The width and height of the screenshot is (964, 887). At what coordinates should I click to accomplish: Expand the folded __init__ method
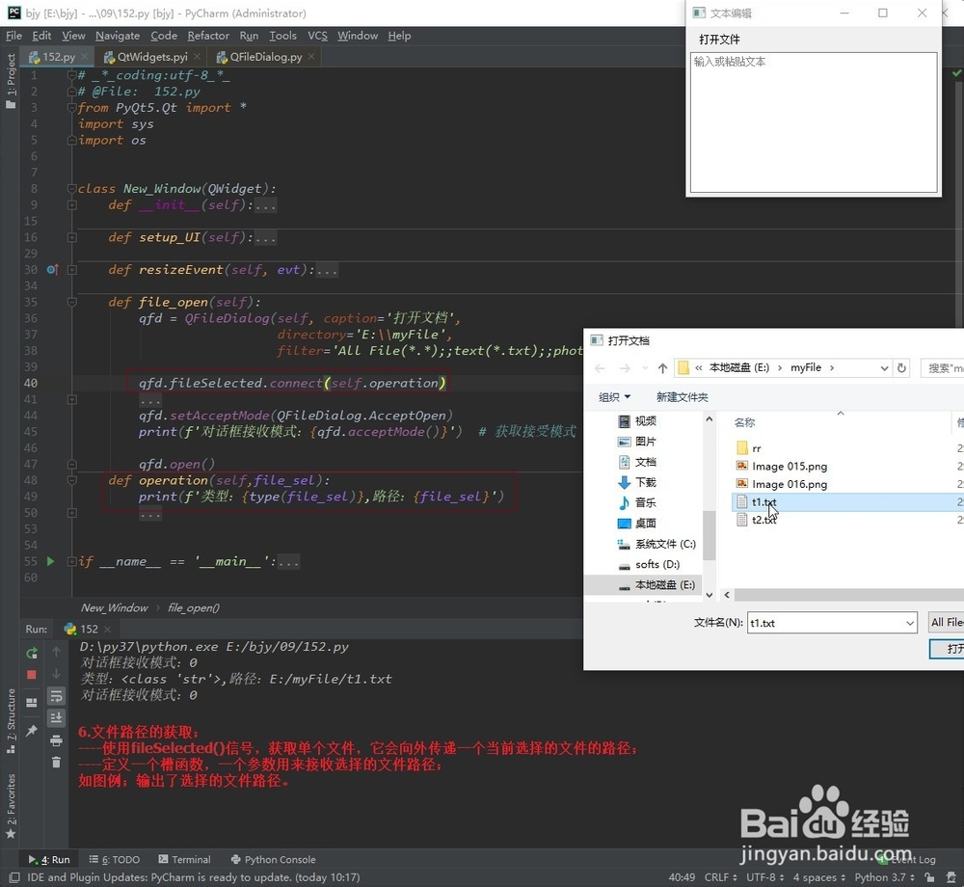coord(72,204)
